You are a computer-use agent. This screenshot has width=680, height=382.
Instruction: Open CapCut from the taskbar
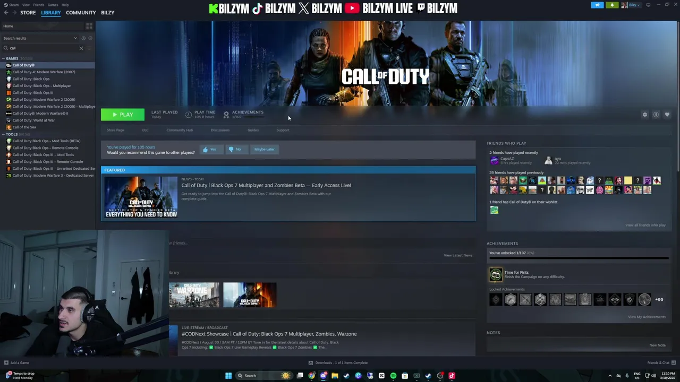[x=381, y=376]
